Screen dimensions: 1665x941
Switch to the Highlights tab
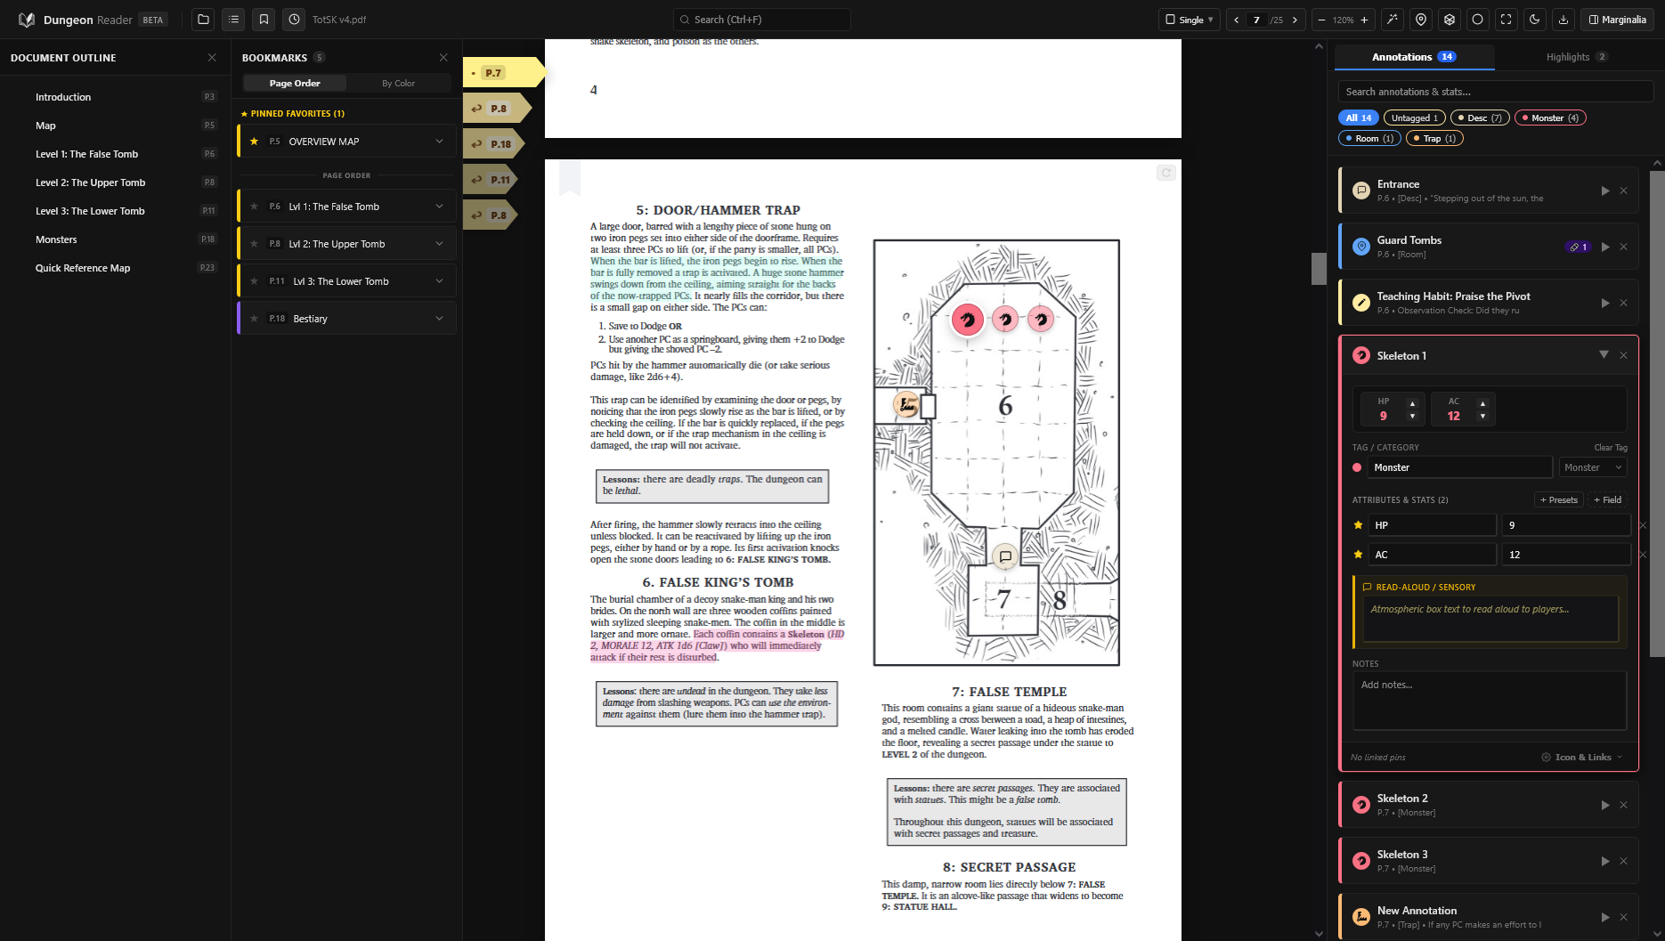pos(1576,57)
